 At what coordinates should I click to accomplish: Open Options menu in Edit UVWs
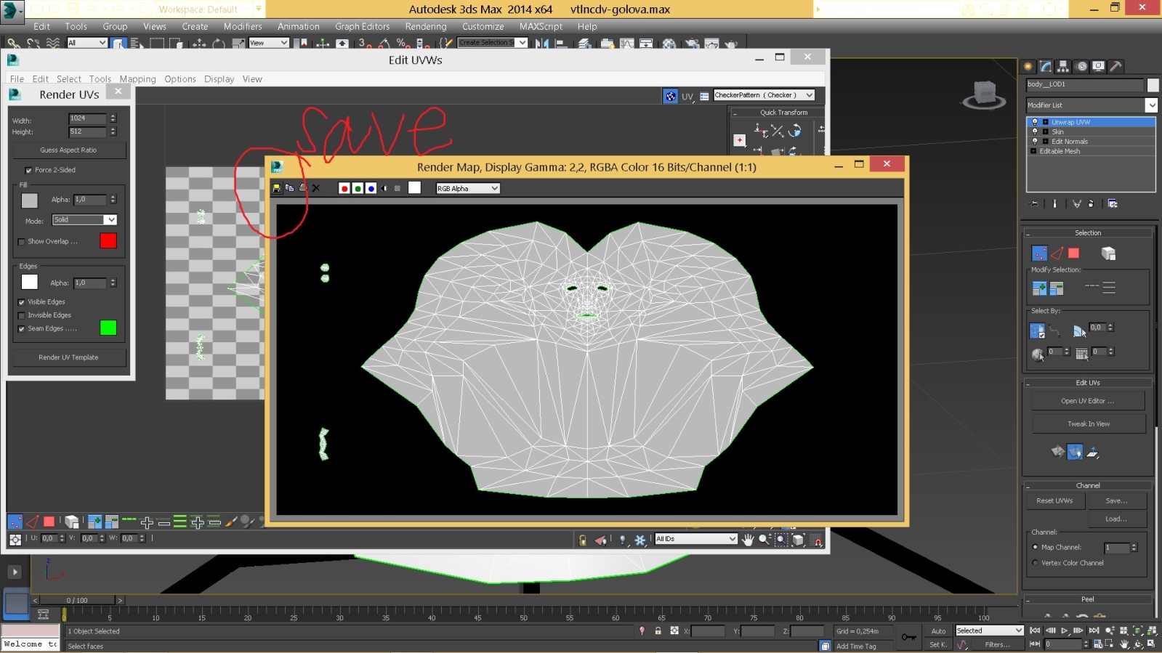tap(180, 79)
